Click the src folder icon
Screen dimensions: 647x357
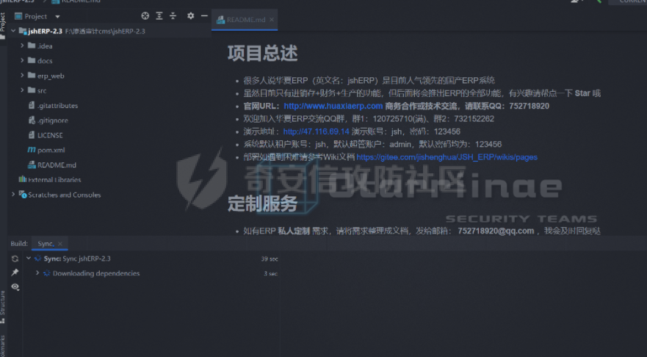tap(32, 90)
